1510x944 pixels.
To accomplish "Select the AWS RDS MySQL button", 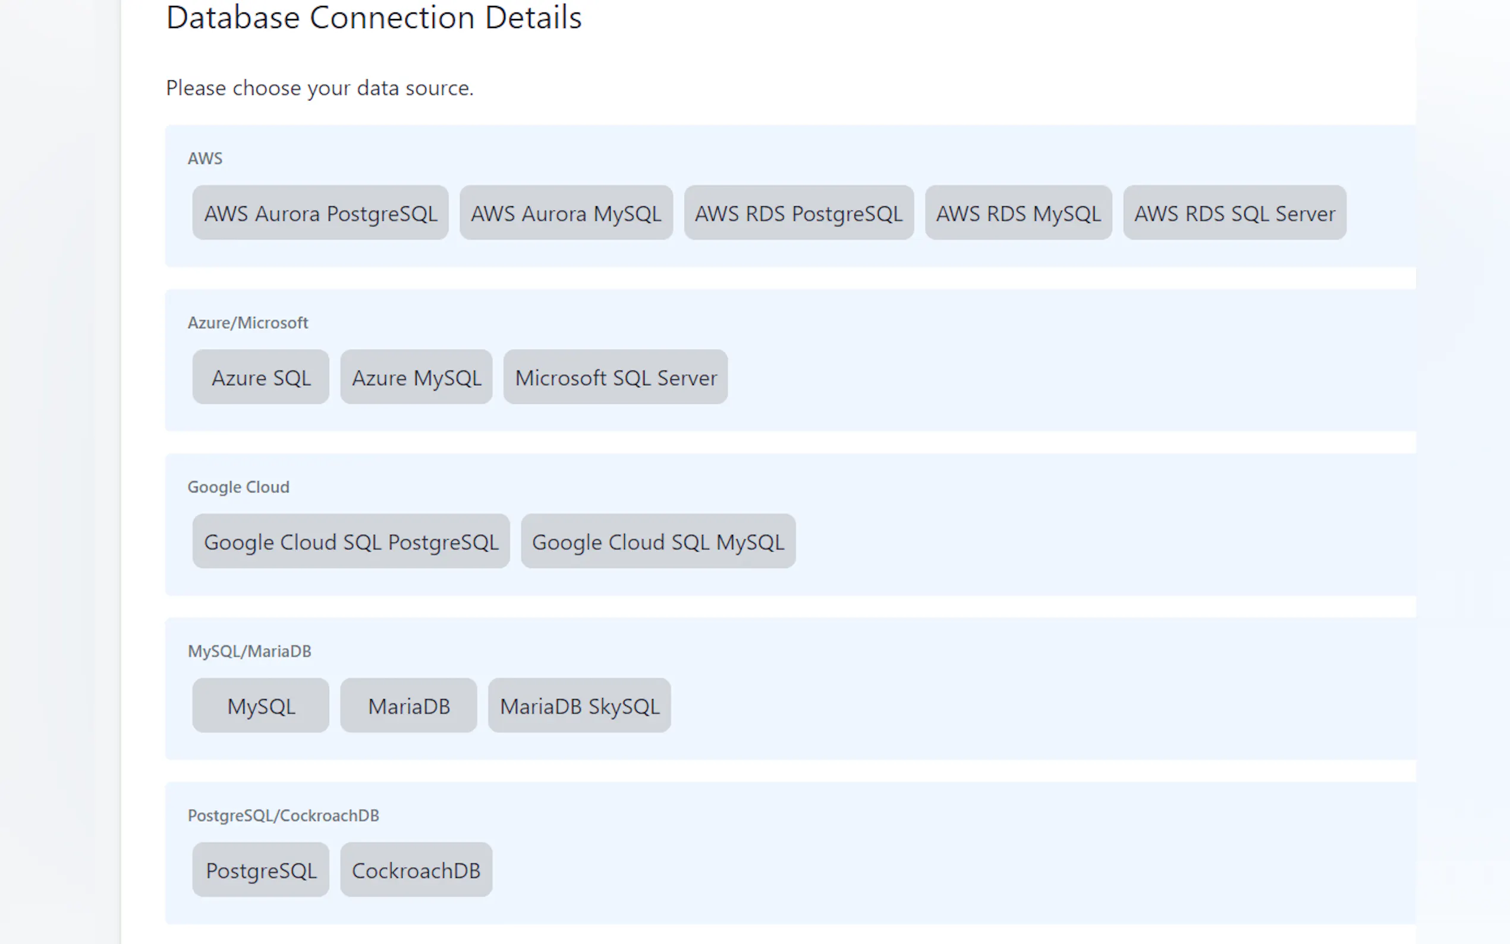I will tap(1018, 213).
